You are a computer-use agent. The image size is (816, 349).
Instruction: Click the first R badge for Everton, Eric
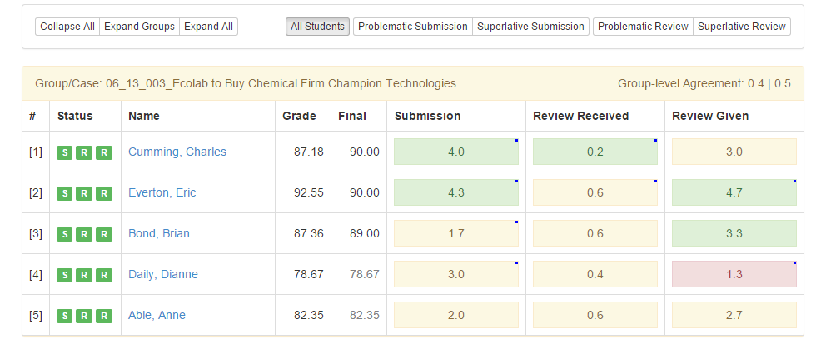pos(84,193)
